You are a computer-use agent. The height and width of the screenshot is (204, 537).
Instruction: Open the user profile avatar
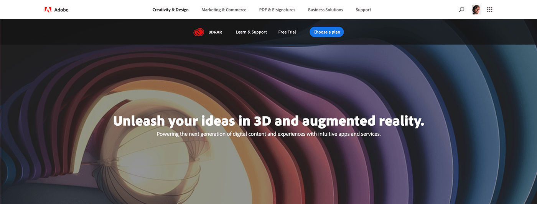[x=476, y=10]
